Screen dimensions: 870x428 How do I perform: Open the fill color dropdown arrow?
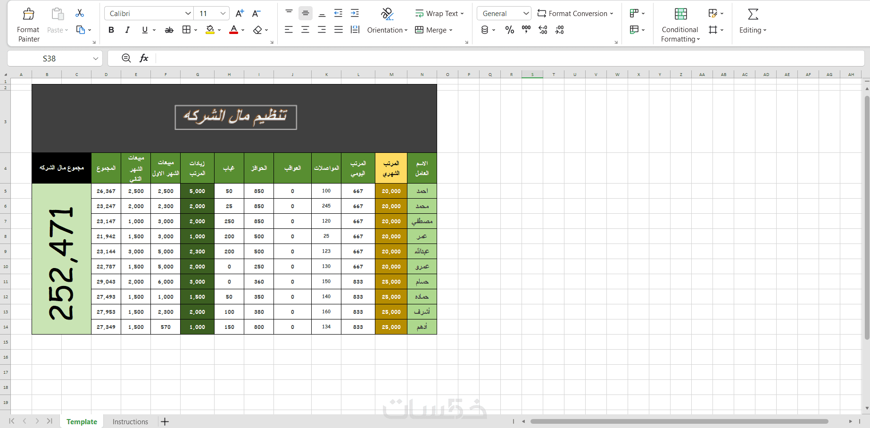pos(219,30)
